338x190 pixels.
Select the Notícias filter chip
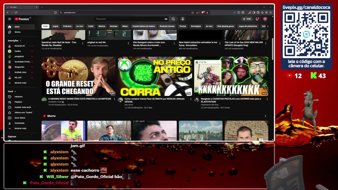pyautogui.click(x=114, y=26)
